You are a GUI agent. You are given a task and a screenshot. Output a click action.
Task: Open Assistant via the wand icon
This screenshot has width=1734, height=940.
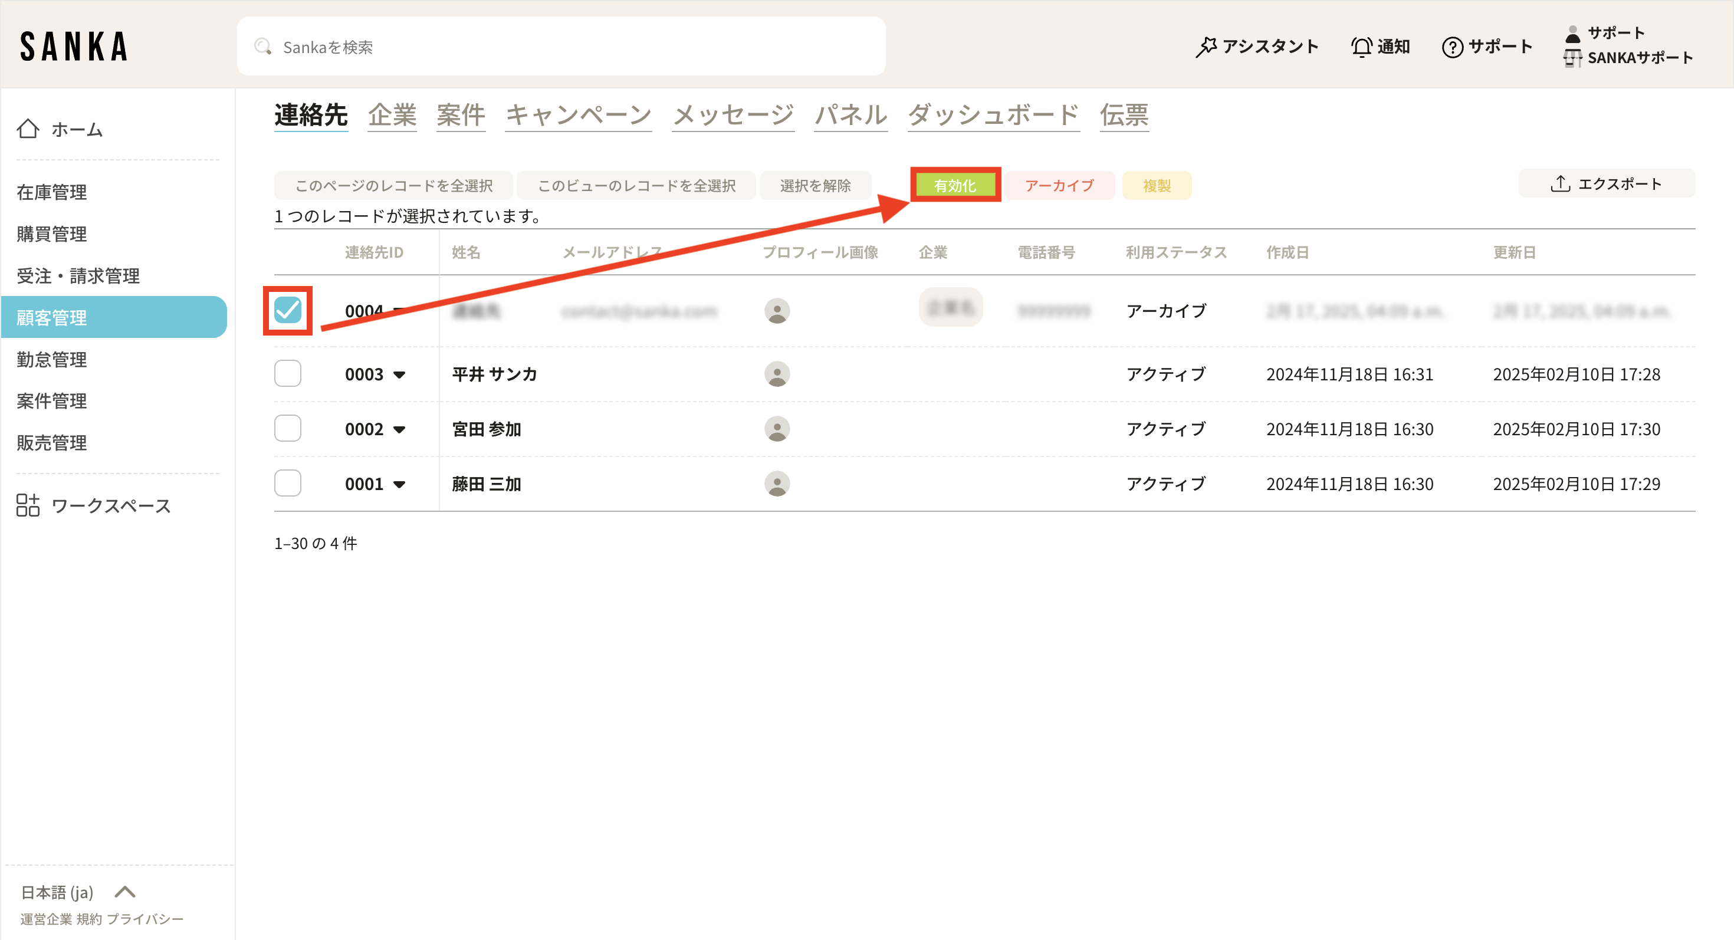click(x=1206, y=47)
